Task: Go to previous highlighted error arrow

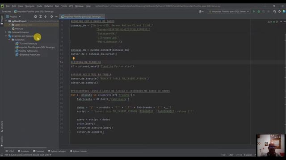Action: 281,22
